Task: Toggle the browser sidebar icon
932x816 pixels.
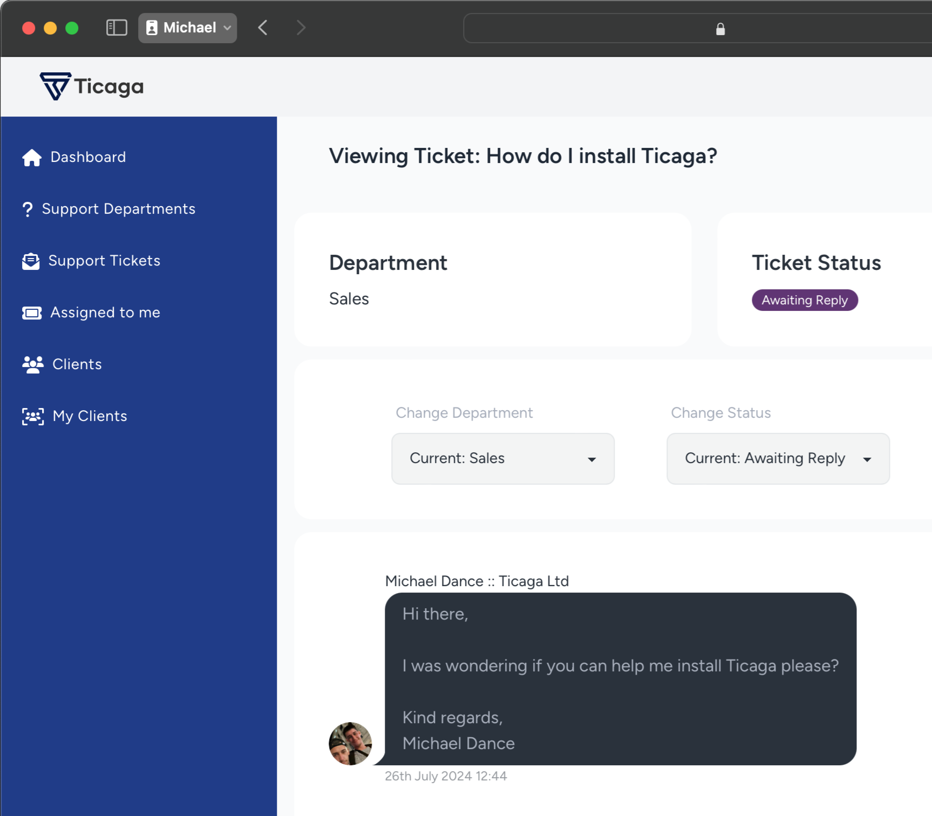Action: click(117, 28)
